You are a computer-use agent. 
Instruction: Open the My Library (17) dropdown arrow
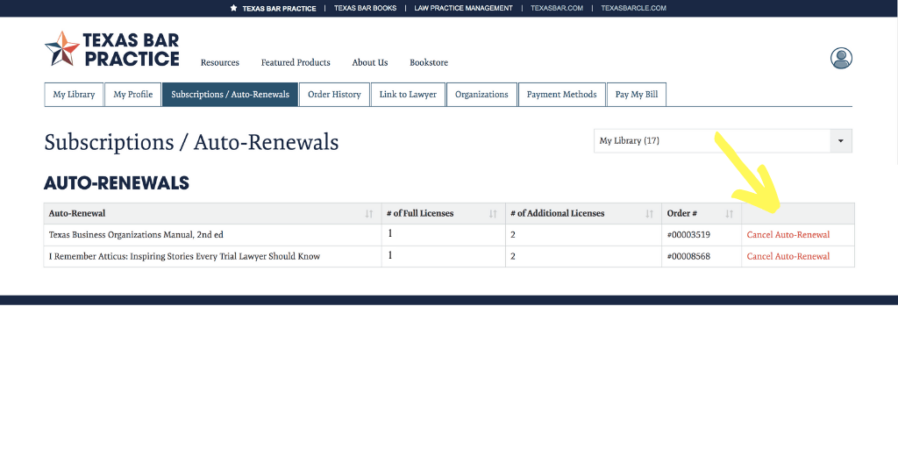pos(841,141)
